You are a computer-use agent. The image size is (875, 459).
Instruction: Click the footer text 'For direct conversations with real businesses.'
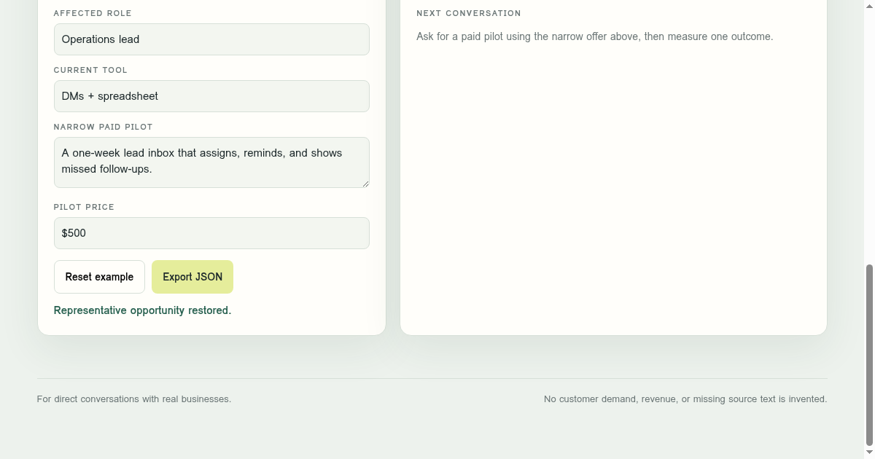134,399
